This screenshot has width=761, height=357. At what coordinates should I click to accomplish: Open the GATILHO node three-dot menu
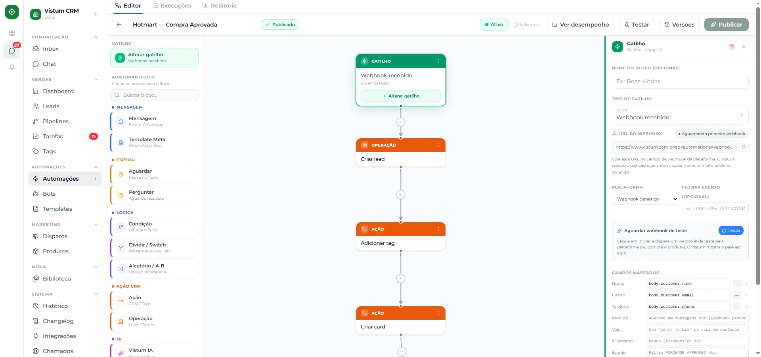[x=438, y=61]
